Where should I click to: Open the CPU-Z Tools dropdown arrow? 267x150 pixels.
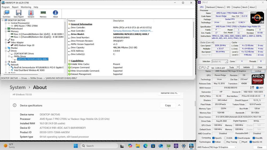(238, 67)
